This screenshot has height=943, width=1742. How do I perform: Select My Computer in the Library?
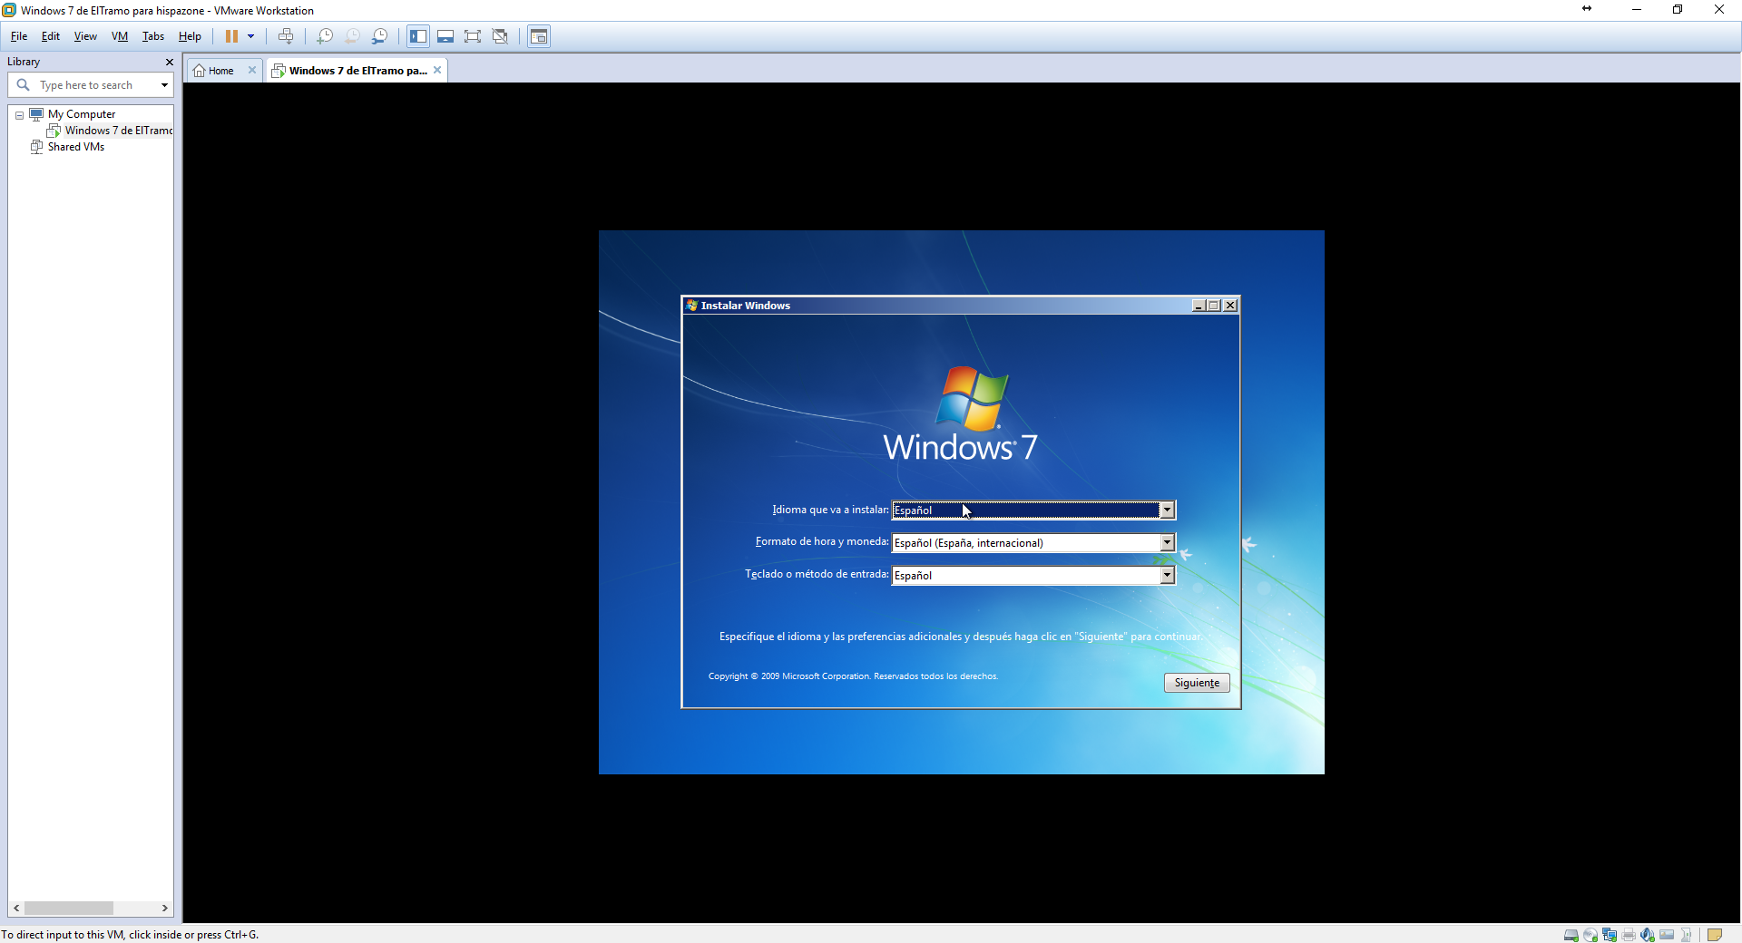pos(82,114)
